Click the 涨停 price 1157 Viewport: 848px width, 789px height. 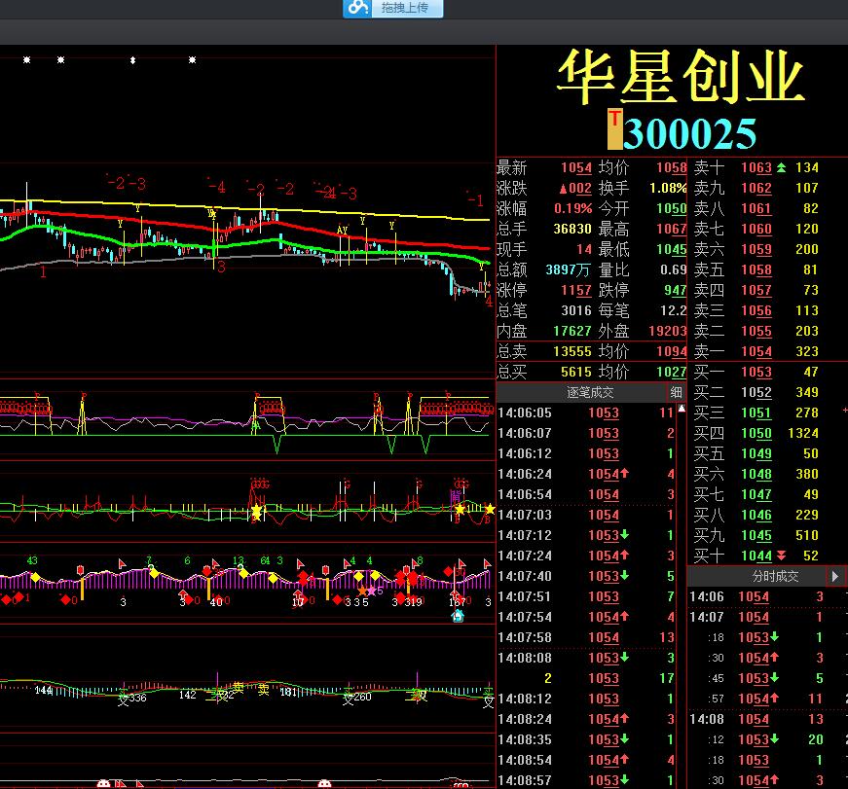(576, 290)
